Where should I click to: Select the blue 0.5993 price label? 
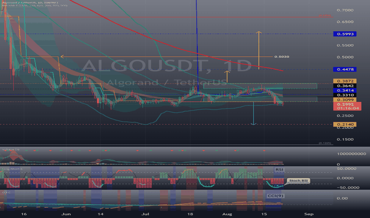[x=345, y=34]
